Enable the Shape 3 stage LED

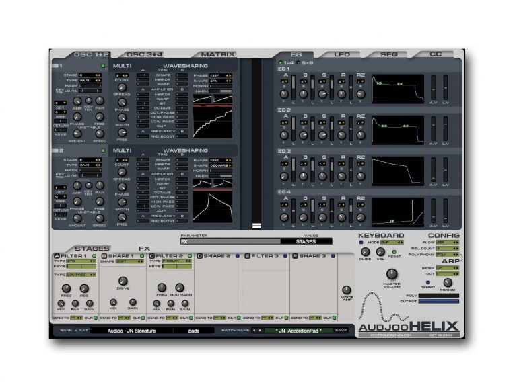click(x=333, y=256)
